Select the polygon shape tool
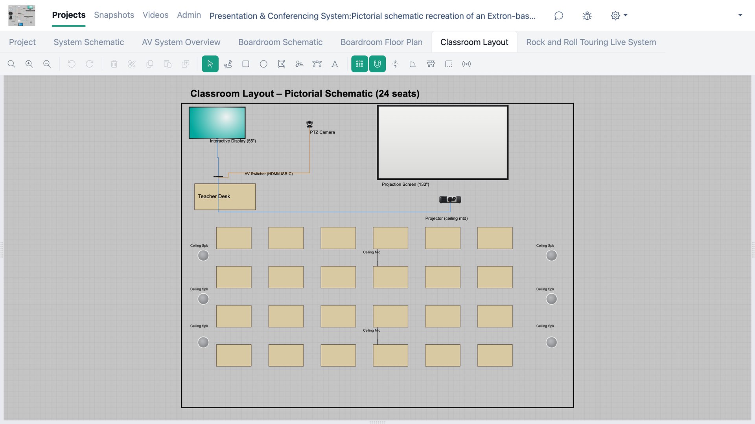The height and width of the screenshot is (424, 755). point(282,64)
